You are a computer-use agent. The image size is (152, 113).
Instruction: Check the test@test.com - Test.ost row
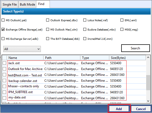(x=4, y=75)
